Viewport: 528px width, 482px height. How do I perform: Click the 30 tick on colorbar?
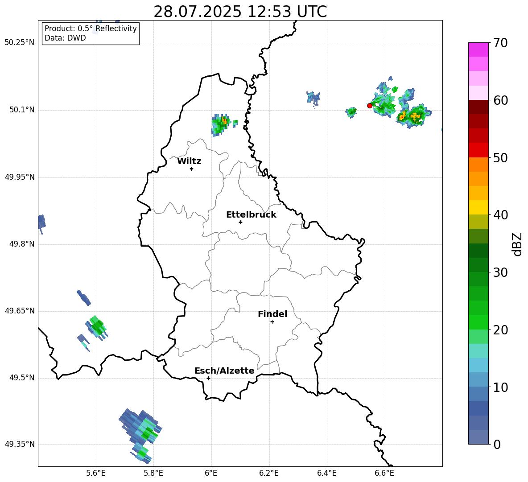tap(500, 272)
